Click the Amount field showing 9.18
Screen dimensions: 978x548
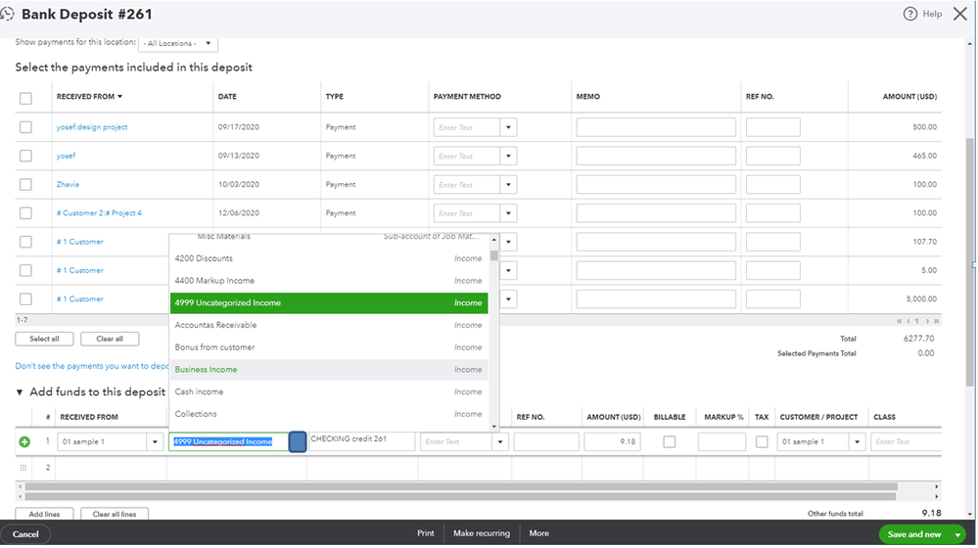click(x=612, y=442)
